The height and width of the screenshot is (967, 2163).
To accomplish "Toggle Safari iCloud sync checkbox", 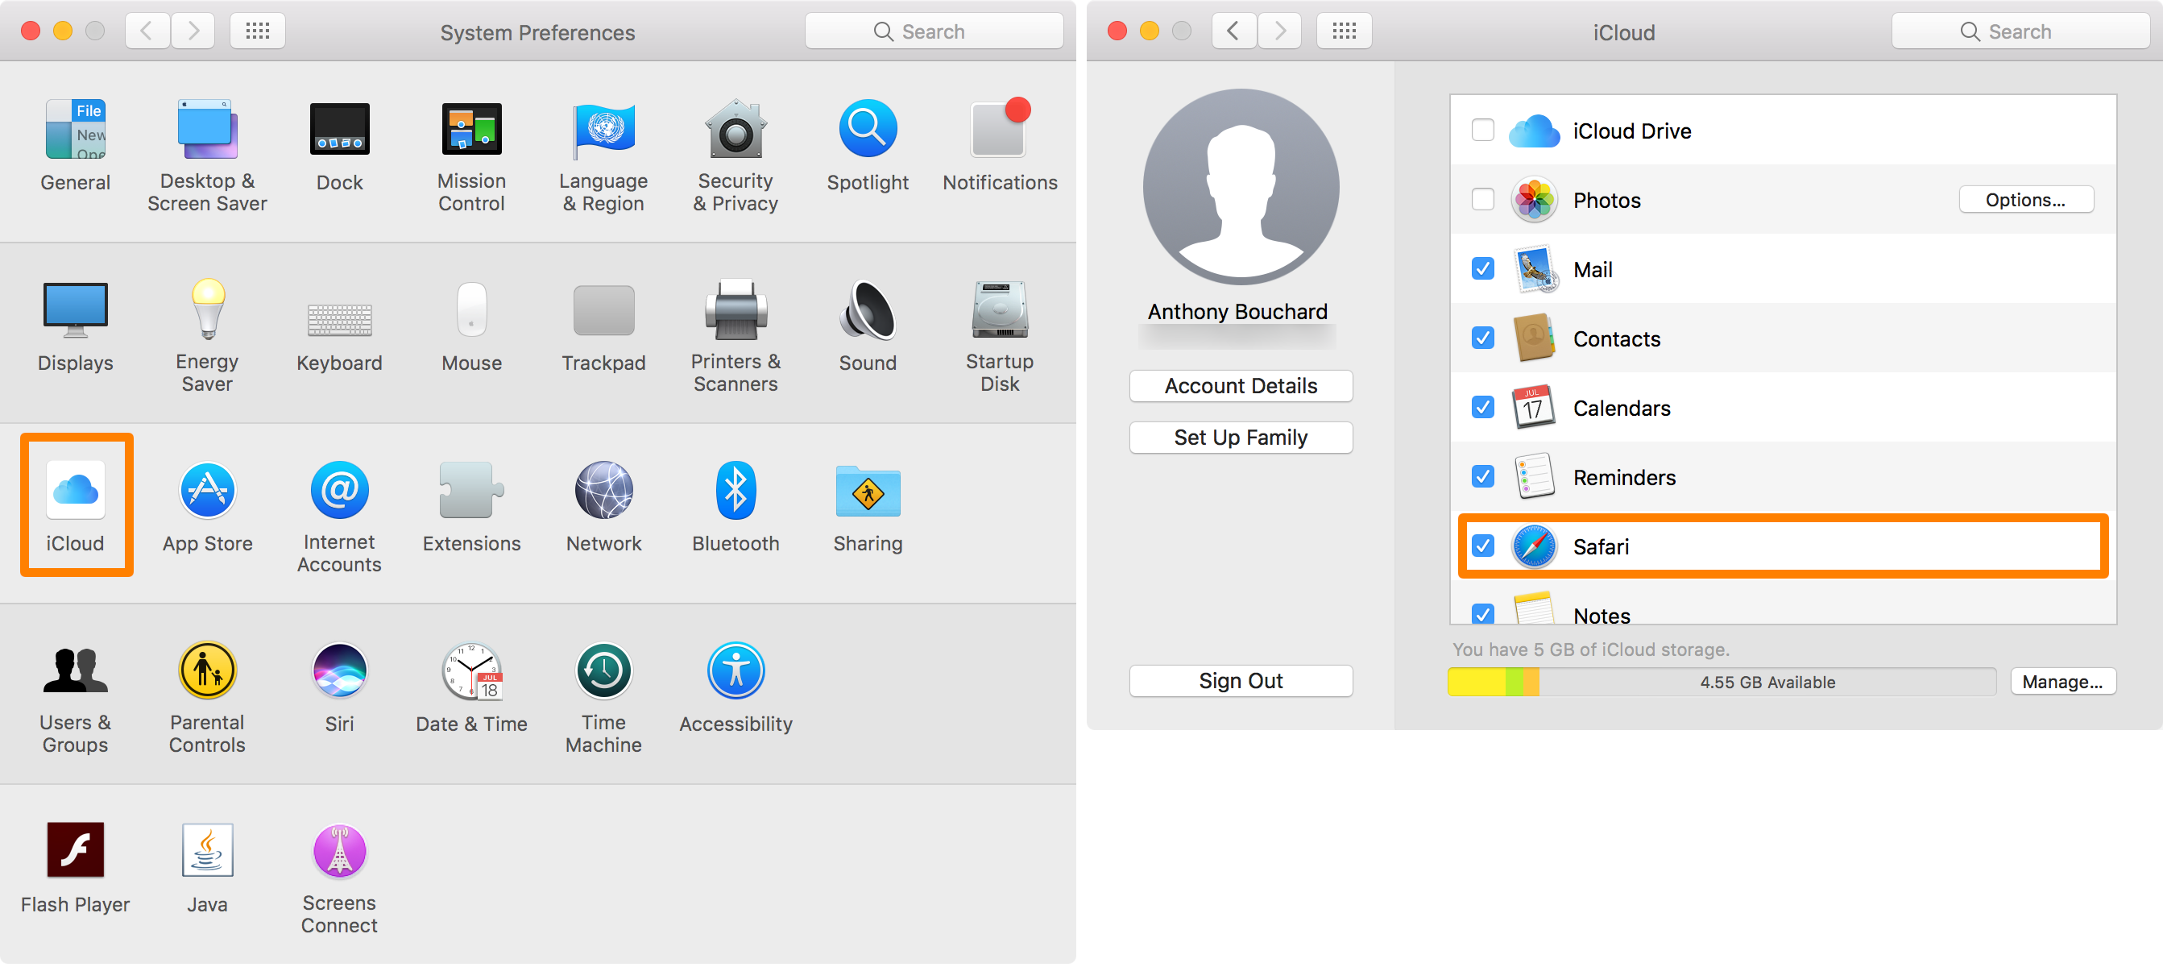I will click(1483, 547).
